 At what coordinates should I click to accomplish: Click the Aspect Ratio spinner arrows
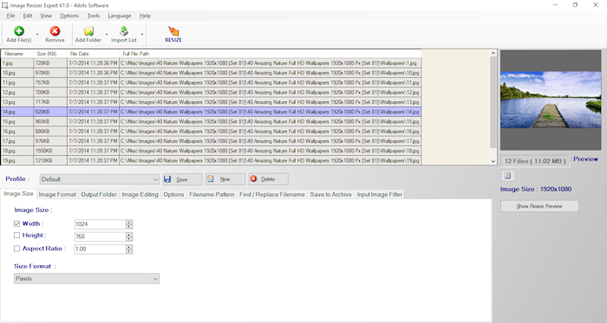coord(129,249)
